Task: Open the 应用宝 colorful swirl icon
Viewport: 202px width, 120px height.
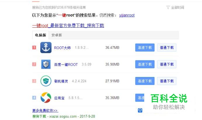Action: 46,98
